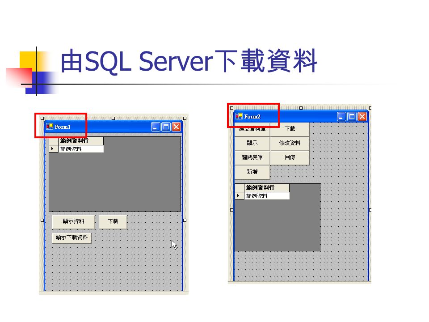Click the Form2 title bar text
The width and height of the screenshot is (429, 322).
pyautogui.click(x=252, y=117)
